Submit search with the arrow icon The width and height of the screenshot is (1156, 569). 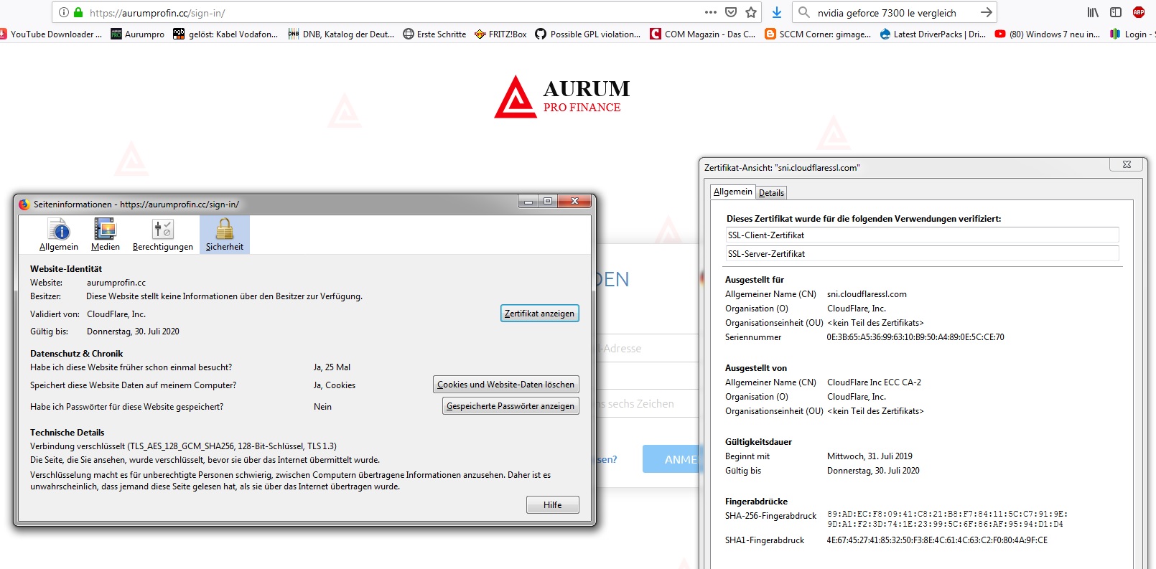tap(987, 12)
